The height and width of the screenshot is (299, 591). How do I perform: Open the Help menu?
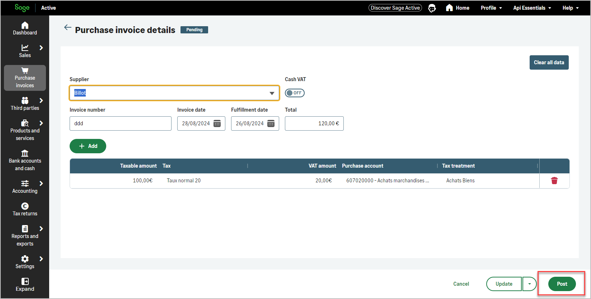(x=571, y=8)
